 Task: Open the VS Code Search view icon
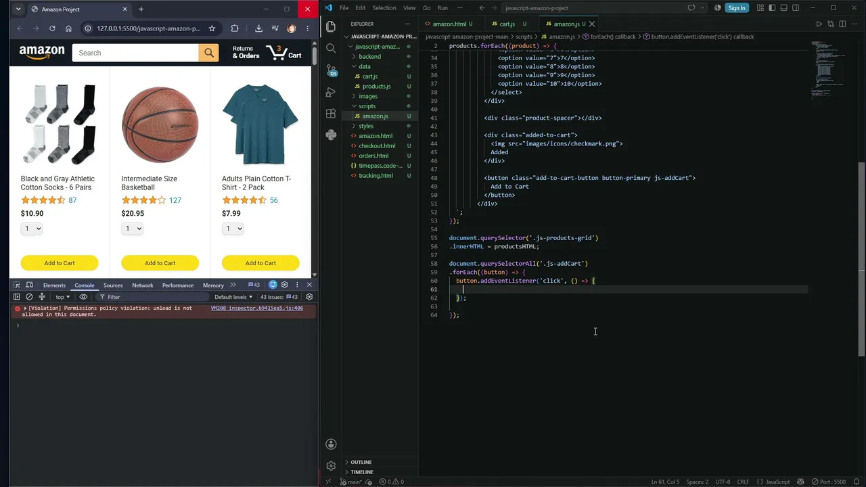click(x=331, y=48)
